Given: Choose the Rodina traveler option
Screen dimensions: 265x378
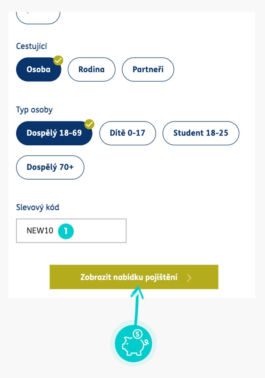Looking at the screenshot, I should (92, 69).
